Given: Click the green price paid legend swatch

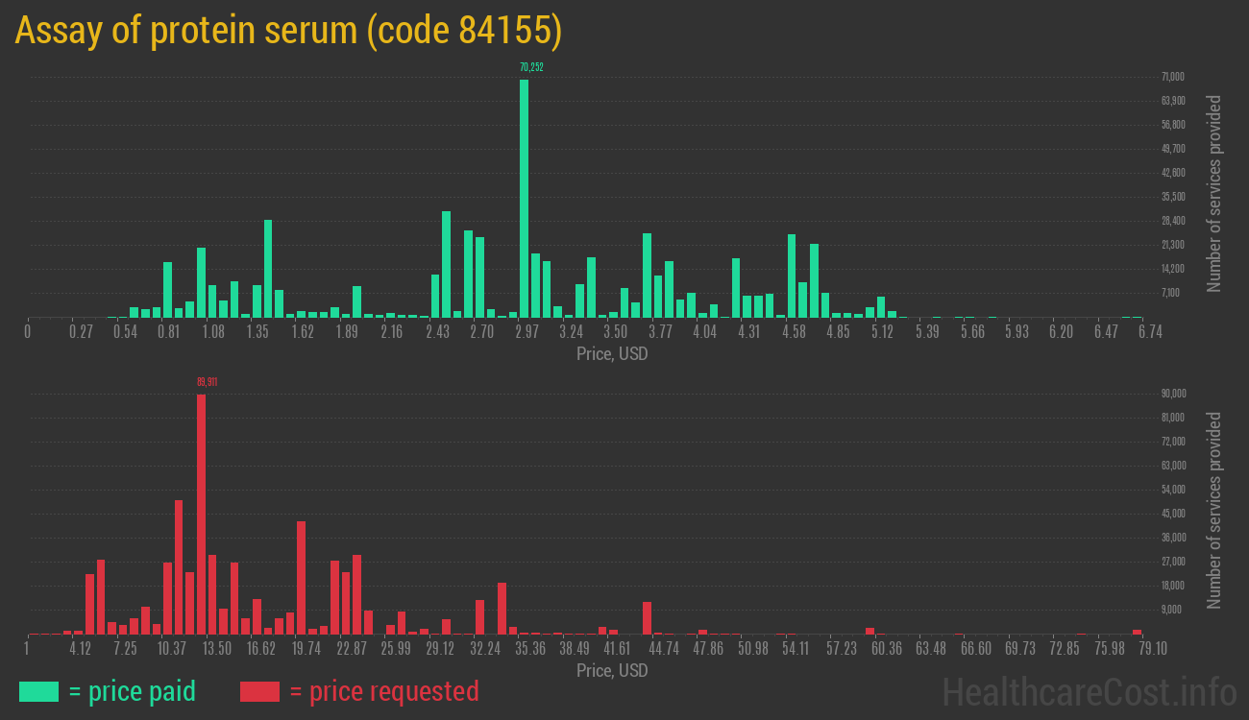Looking at the screenshot, I should (x=38, y=691).
